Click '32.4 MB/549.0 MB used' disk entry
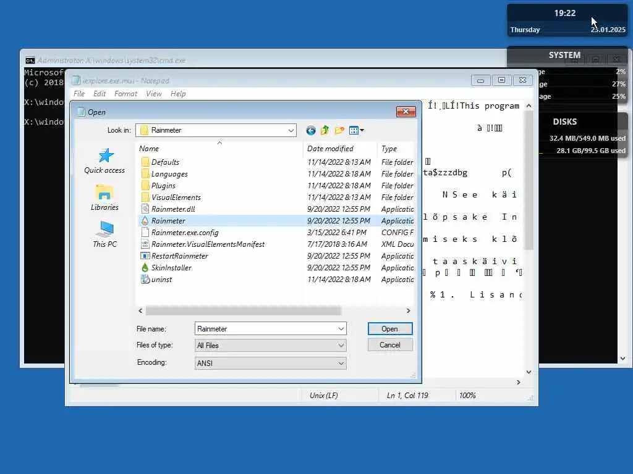 [587, 138]
